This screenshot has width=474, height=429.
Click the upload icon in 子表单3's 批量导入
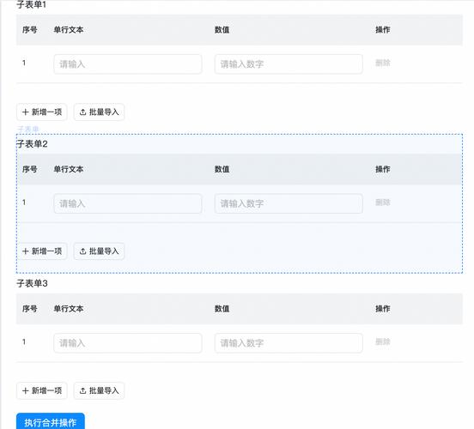click(x=82, y=390)
